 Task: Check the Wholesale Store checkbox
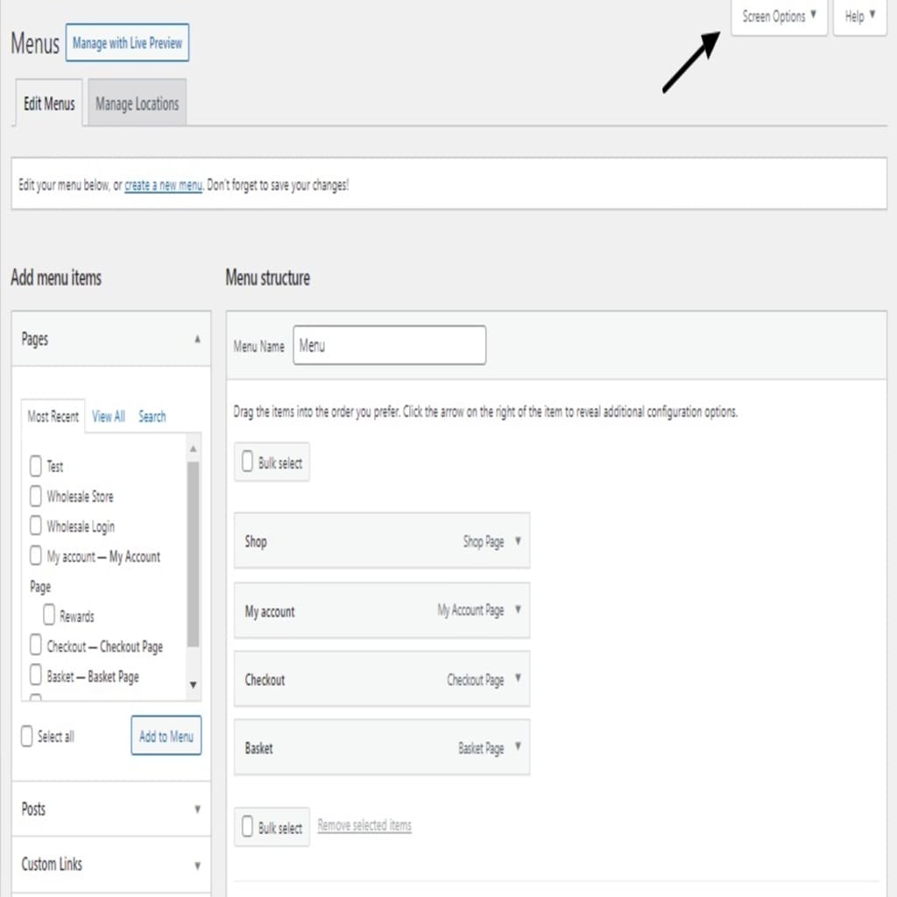click(35, 496)
